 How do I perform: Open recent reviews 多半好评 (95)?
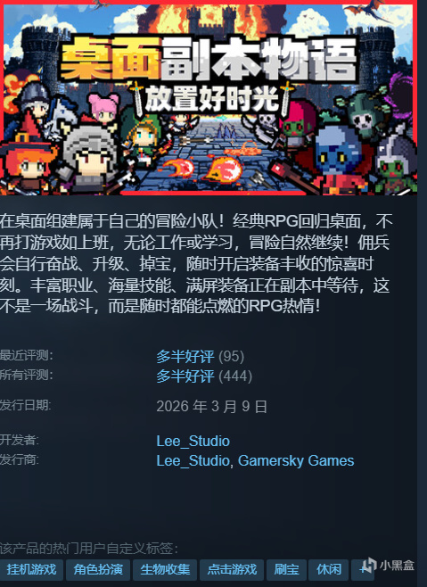pyautogui.click(x=201, y=357)
